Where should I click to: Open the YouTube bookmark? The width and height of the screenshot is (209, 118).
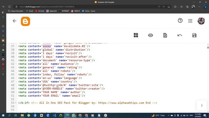coord(40,11)
